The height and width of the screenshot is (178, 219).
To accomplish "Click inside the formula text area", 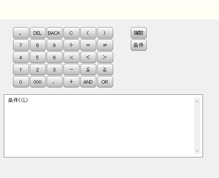I will [x=99, y=126].
